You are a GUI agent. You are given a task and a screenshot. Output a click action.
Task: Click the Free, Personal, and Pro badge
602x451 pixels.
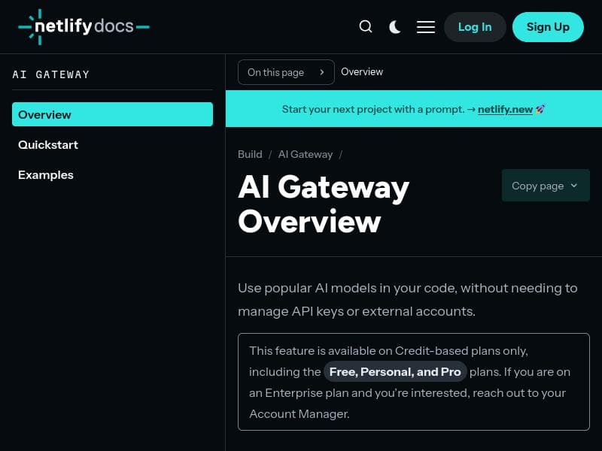[395, 371]
